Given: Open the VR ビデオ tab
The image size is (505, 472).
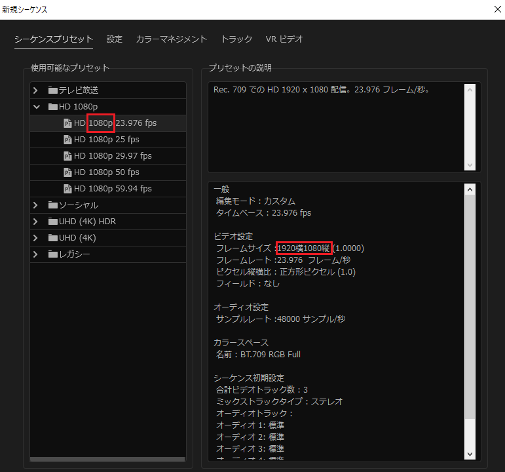Looking at the screenshot, I should coord(284,39).
